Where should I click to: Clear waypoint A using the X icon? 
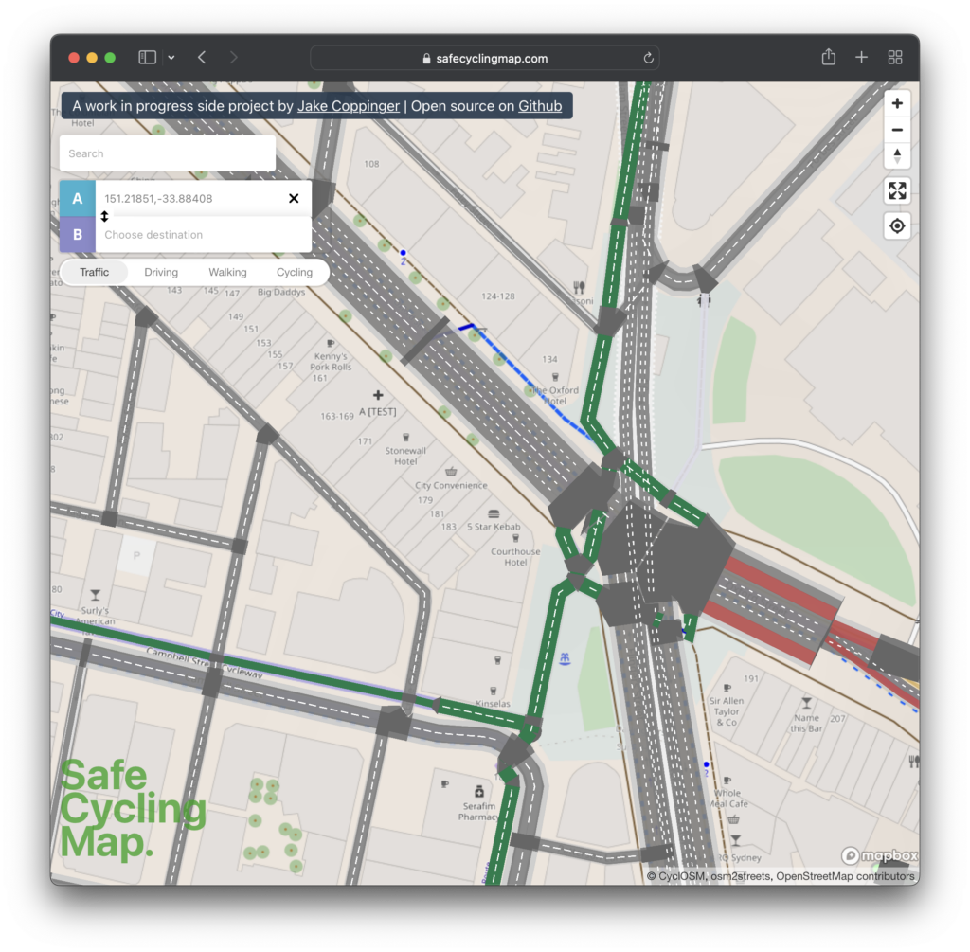294,198
